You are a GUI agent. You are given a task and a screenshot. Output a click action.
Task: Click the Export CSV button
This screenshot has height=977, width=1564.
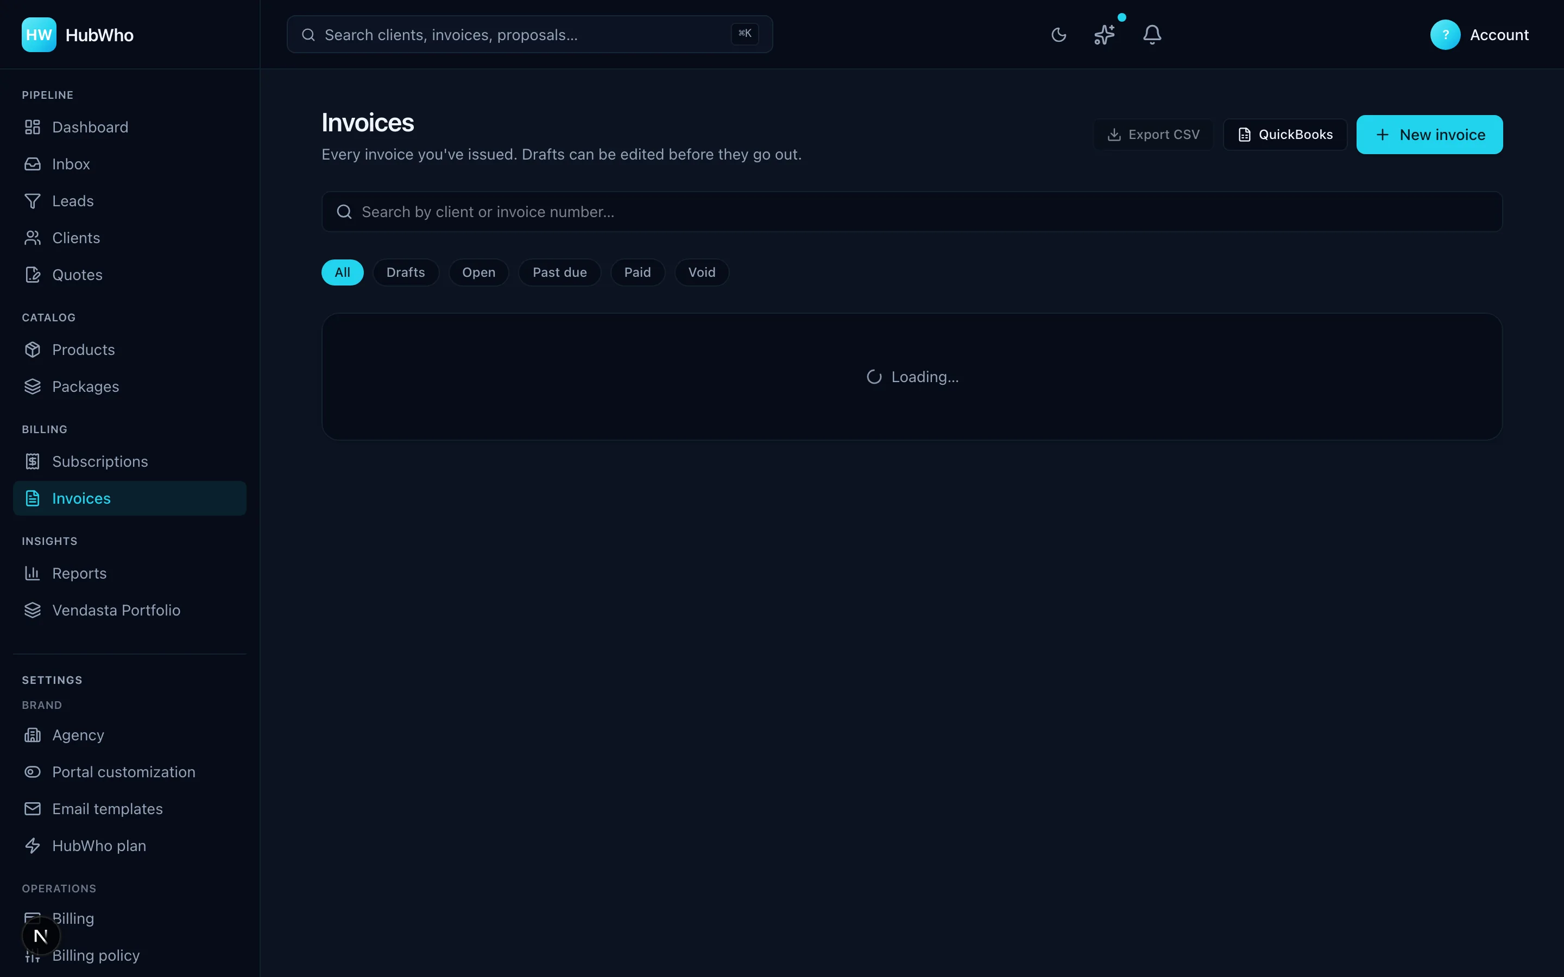coord(1153,135)
